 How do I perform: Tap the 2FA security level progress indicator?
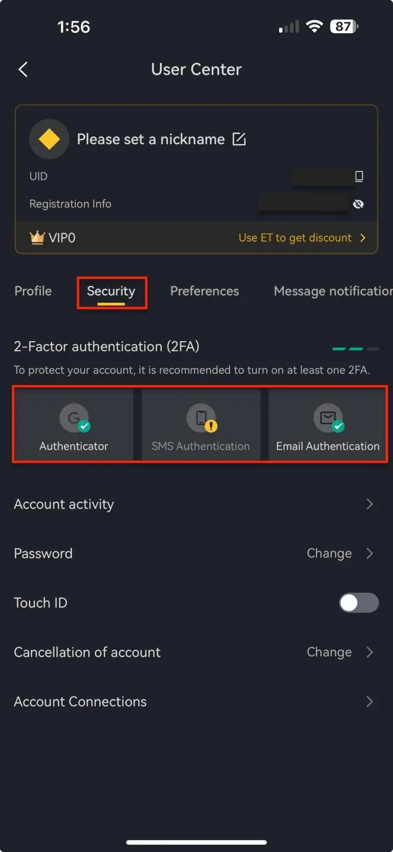click(356, 349)
